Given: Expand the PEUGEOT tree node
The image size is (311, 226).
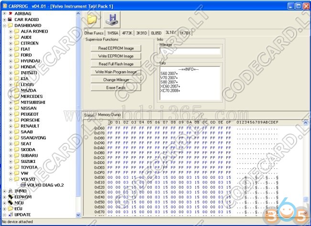Looking at the screenshot, I should coord(11,114).
